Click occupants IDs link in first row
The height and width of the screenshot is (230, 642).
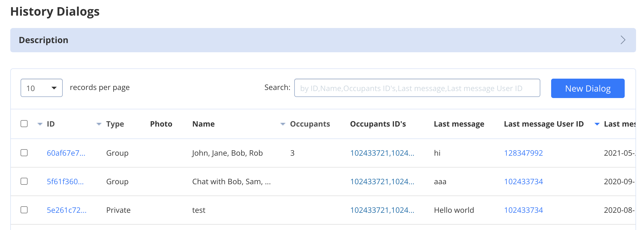(382, 153)
